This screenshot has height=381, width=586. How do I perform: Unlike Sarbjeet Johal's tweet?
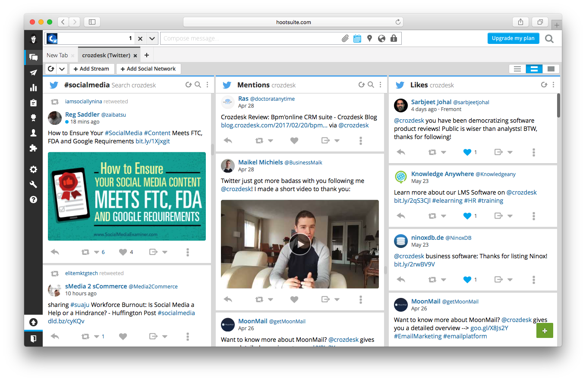467,152
